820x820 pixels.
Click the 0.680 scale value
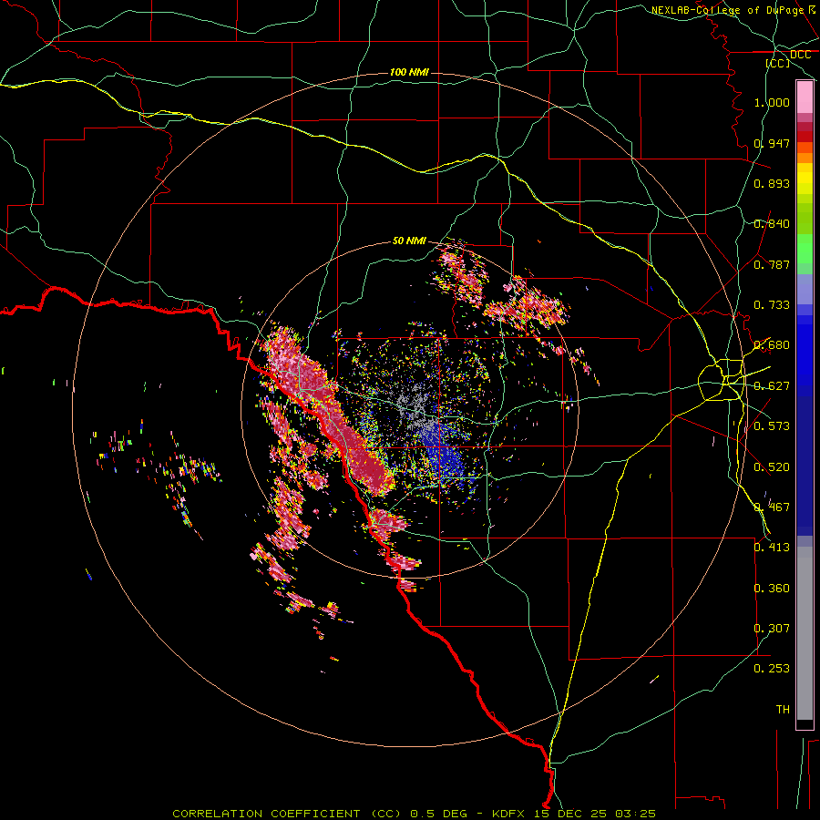772,345
